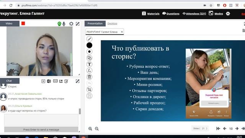Bookmark this page with the star
Viewport: 245px width, 138px height.
tap(211, 5)
